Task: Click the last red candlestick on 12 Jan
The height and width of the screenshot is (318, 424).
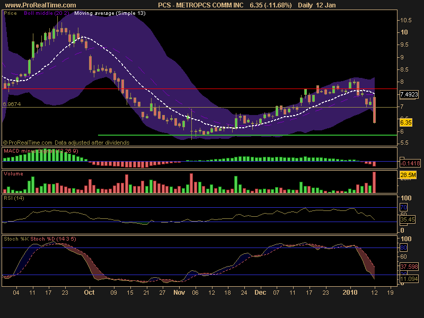Action: click(375, 110)
